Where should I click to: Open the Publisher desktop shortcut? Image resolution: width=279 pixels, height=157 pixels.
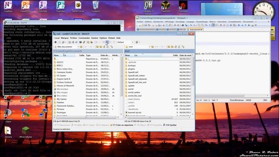point(61,7)
